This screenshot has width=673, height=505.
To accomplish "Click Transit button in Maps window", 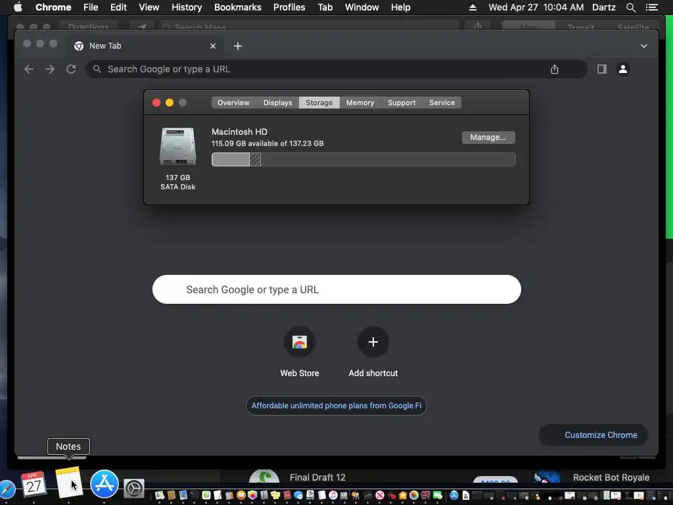I will 581,26.
